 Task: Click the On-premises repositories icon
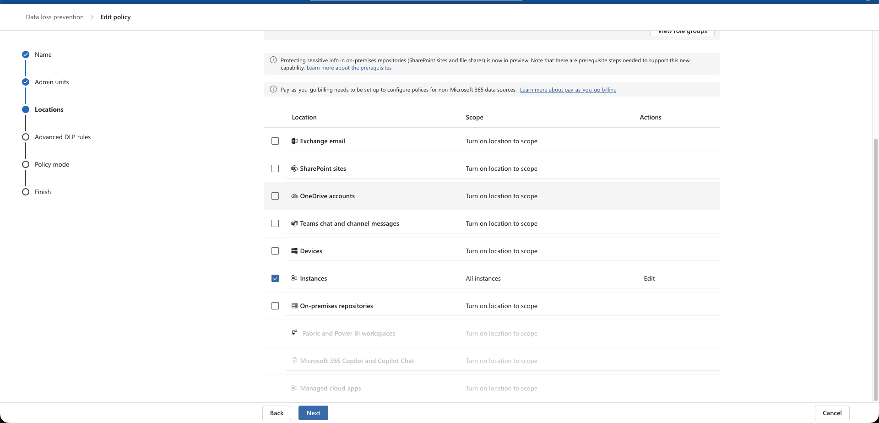click(x=294, y=306)
